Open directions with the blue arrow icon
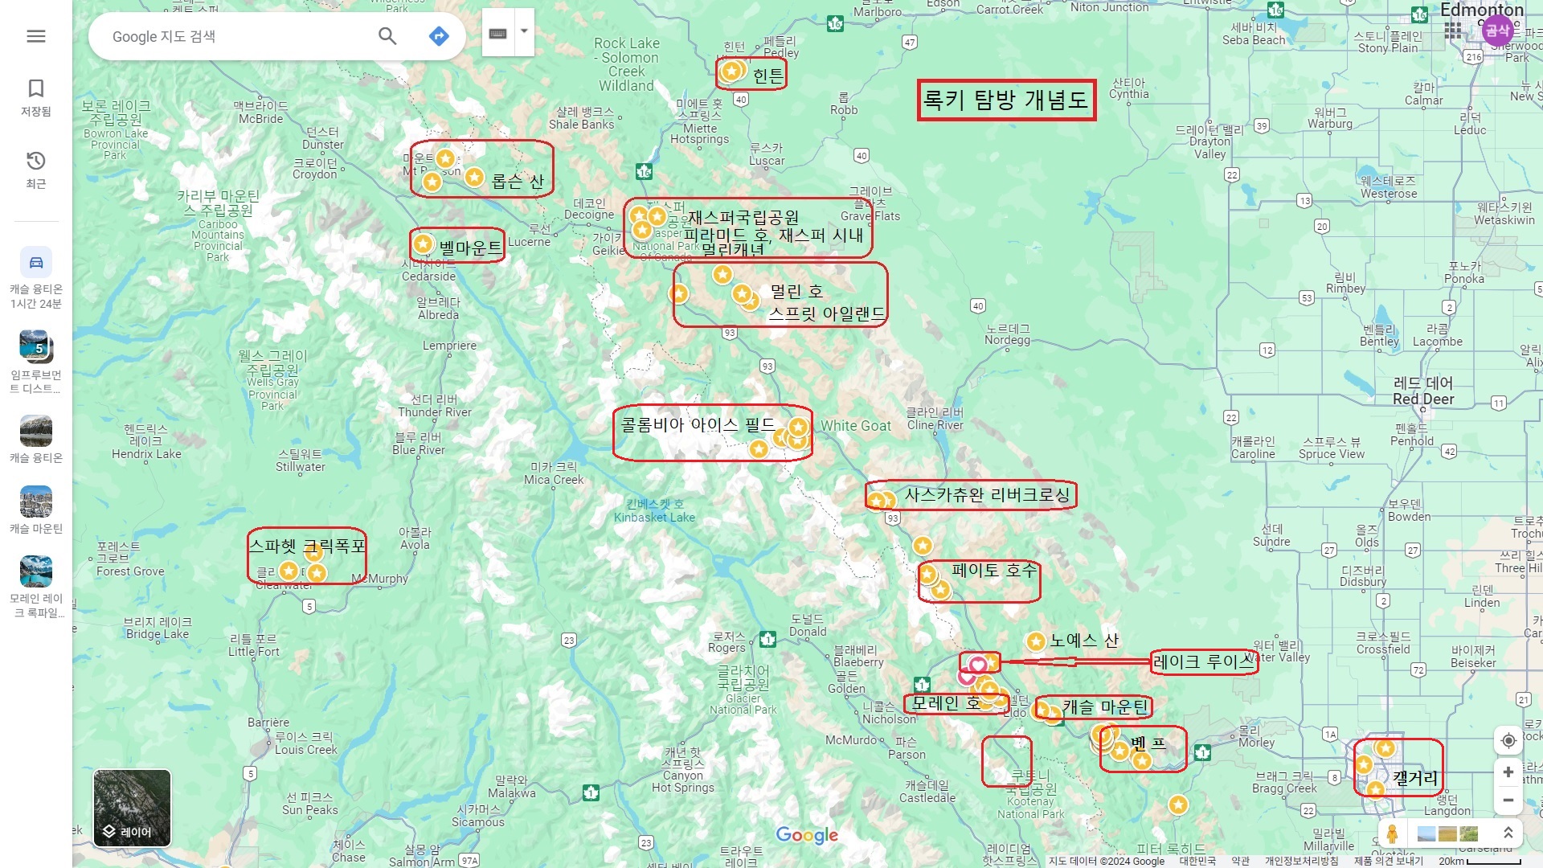 [439, 36]
